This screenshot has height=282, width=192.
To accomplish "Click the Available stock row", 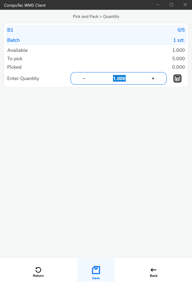I will click(x=17, y=50).
